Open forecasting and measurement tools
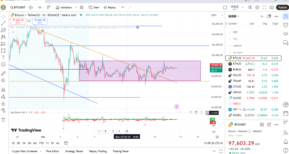 pyautogui.click(x=3, y=44)
